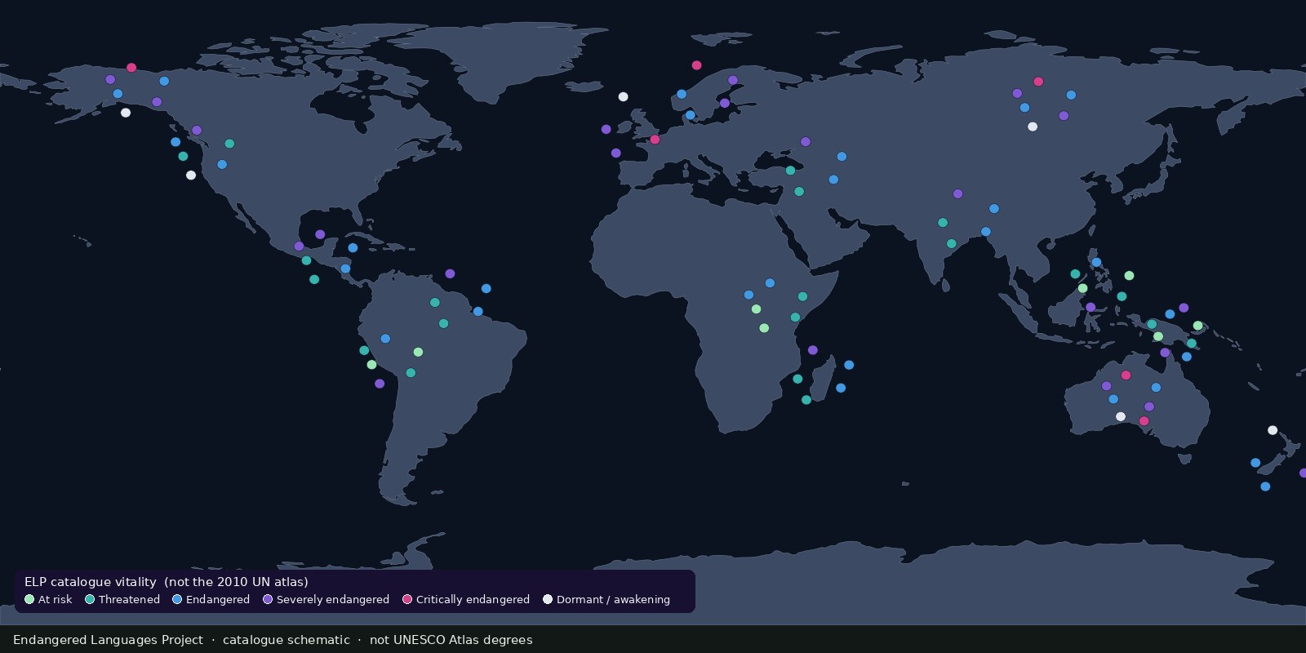Click the "Threatened" legend label
Screen dimensions: 1306x653
click(x=129, y=599)
